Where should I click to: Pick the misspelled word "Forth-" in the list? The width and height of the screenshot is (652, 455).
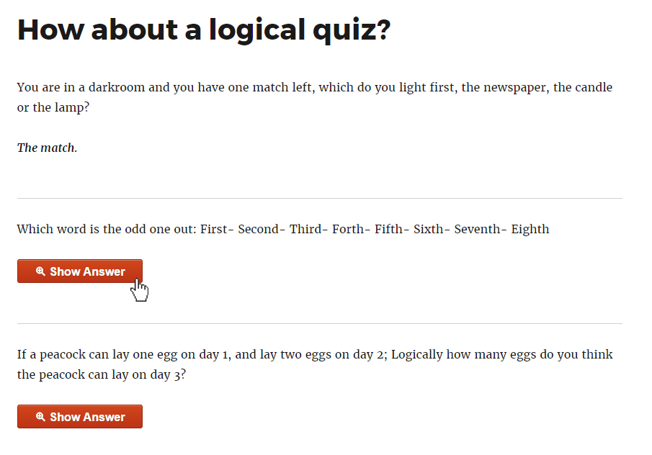point(352,230)
